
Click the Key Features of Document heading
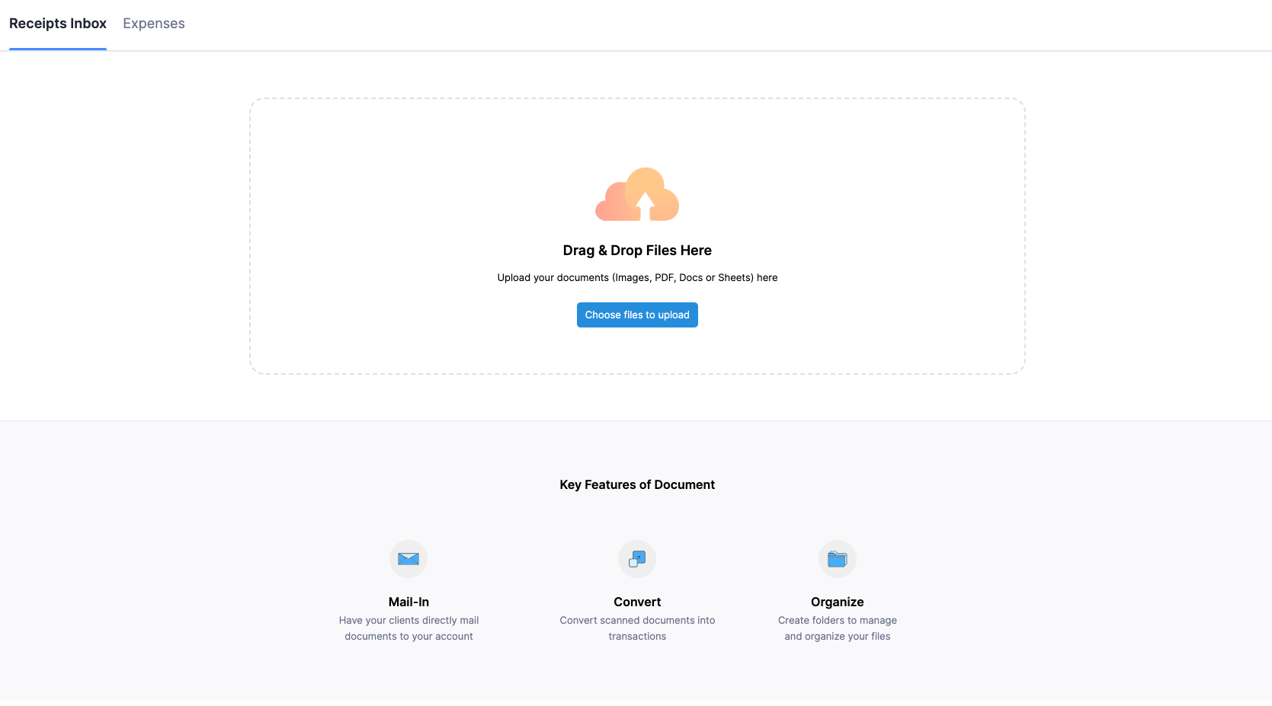(x=637, y=485)
